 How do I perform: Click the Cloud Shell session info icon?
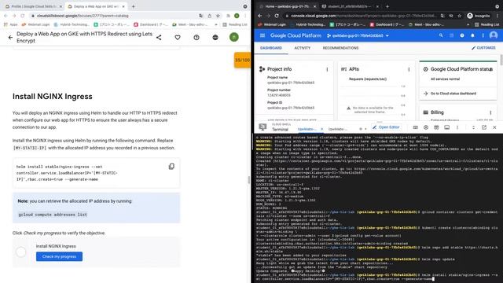coord(447,127)
